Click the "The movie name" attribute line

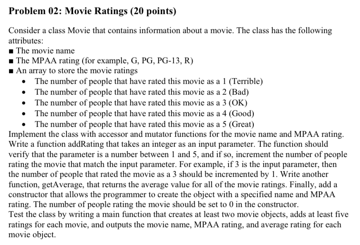tap(45, 51)
